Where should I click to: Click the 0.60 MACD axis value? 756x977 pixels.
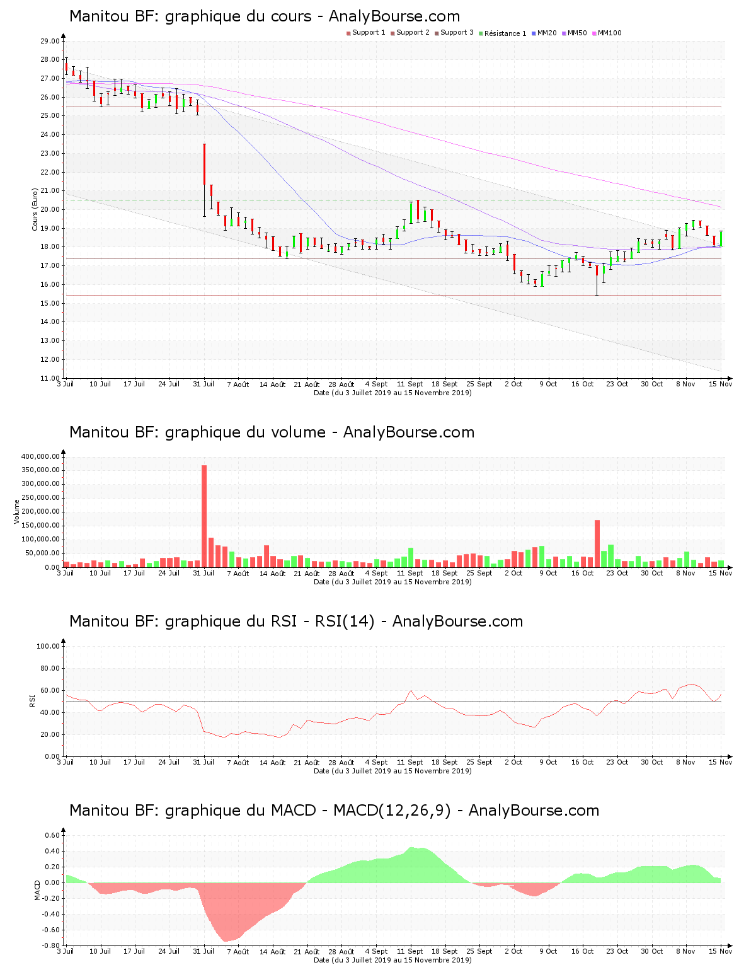point(52,835)
